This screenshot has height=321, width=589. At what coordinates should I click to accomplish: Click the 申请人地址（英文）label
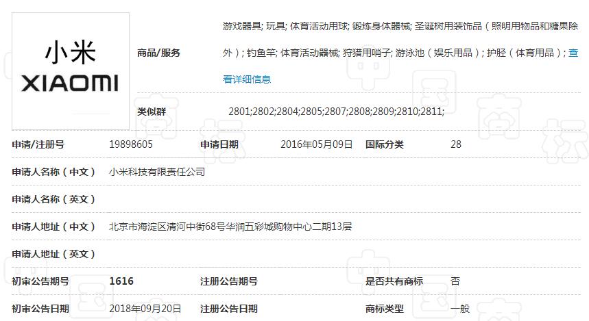[x=53, y=254]
